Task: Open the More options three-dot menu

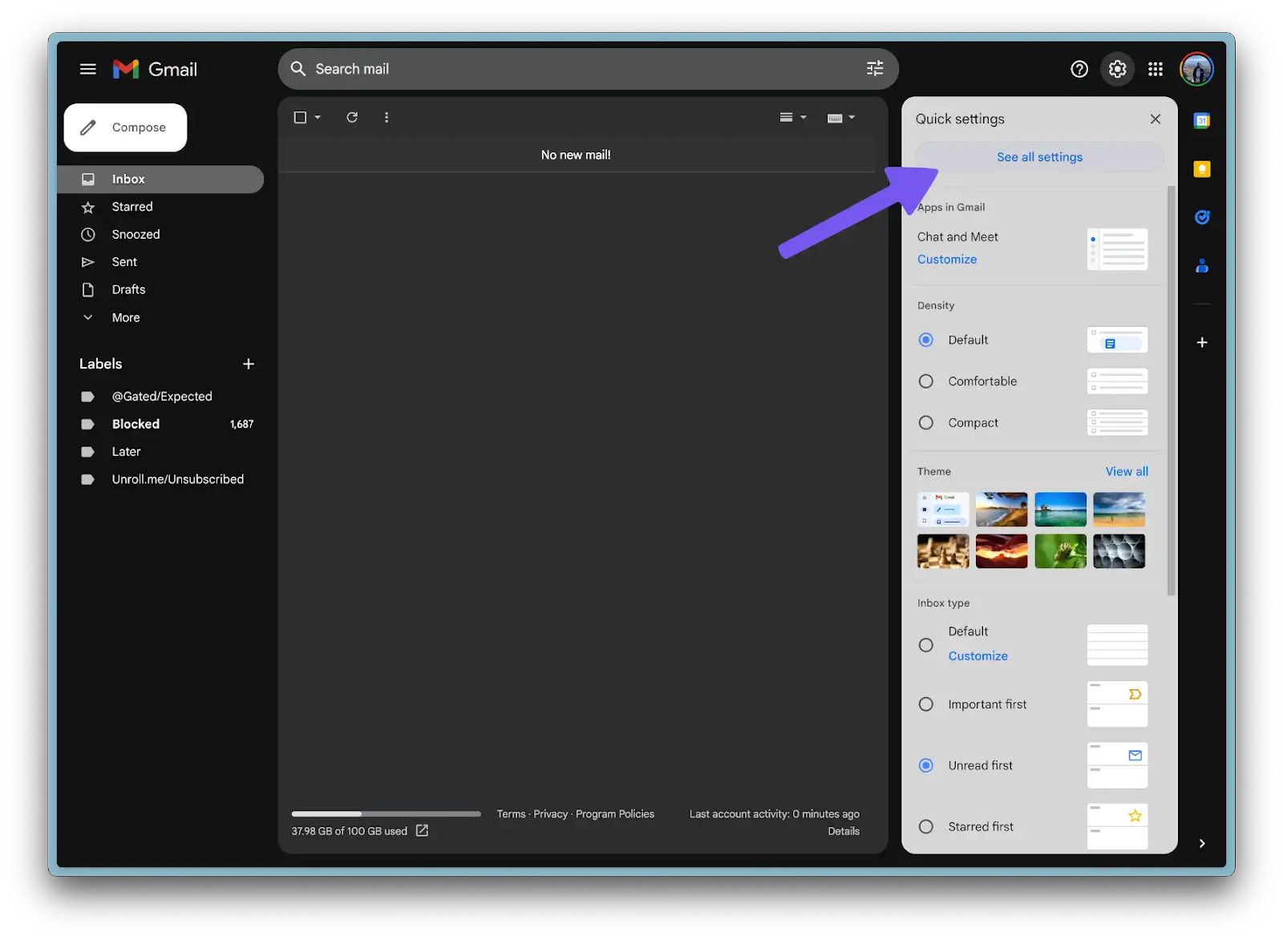Action: (x=387, y=117)
